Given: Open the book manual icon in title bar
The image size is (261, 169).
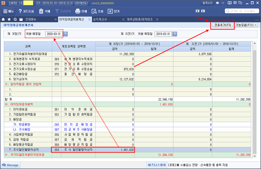Looking at the screenshot, I should point(230,3).
